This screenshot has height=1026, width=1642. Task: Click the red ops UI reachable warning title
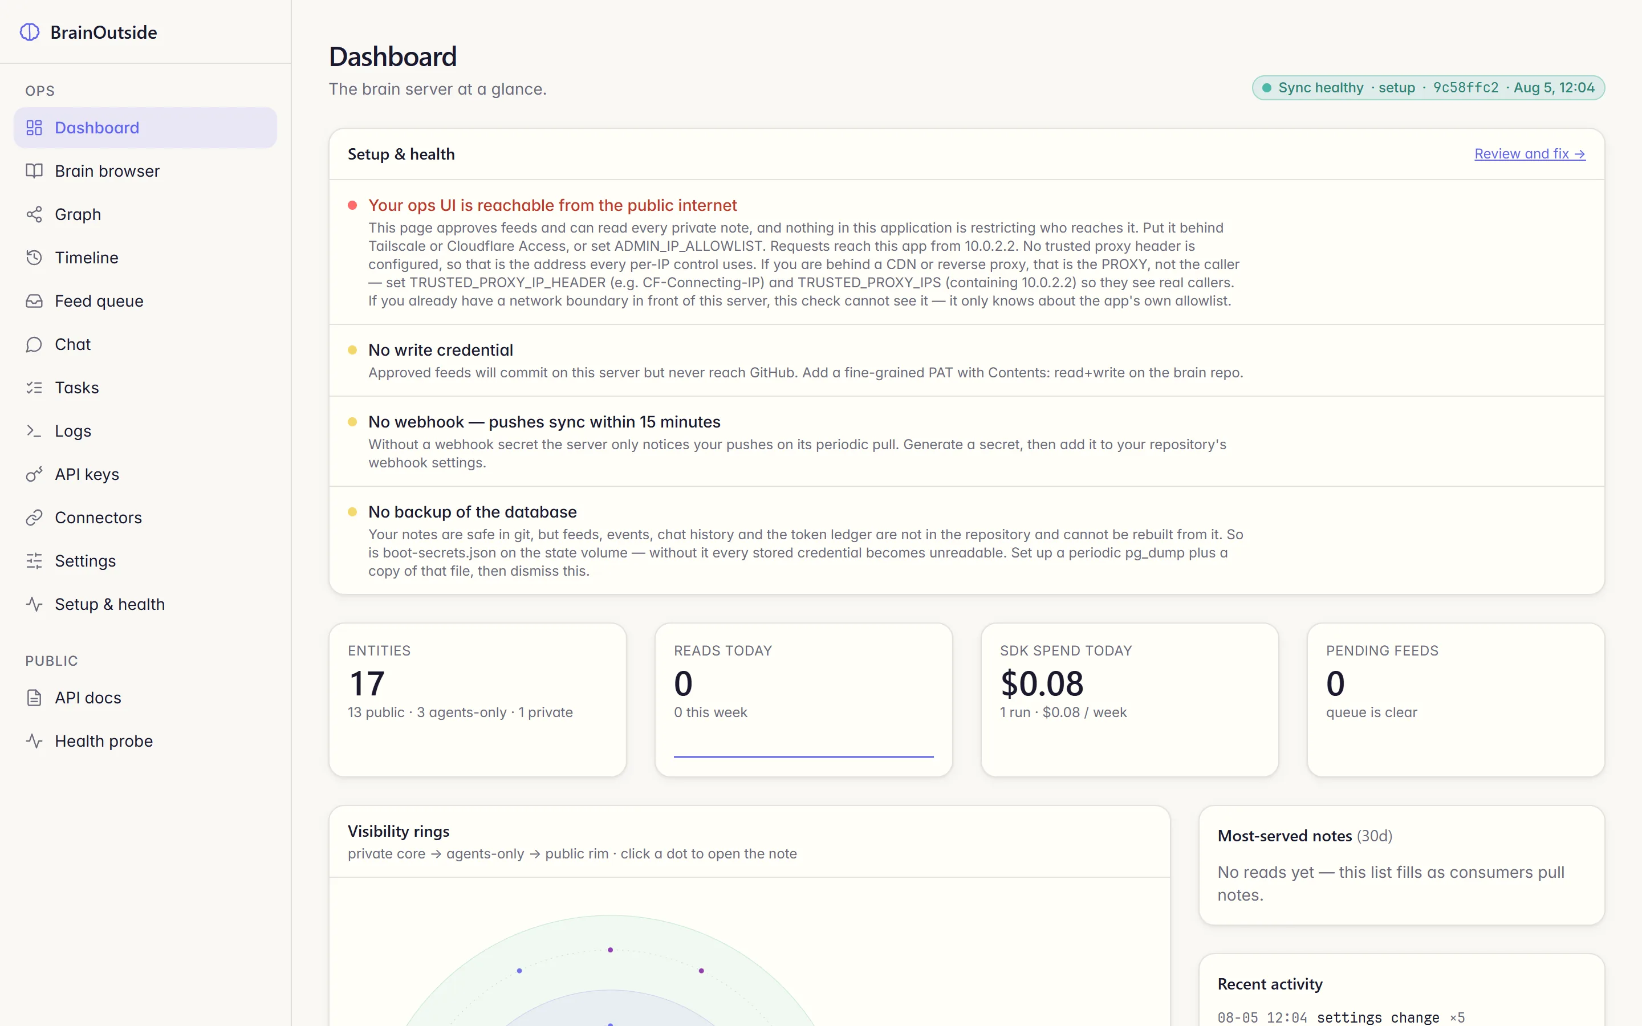point(552,205)
